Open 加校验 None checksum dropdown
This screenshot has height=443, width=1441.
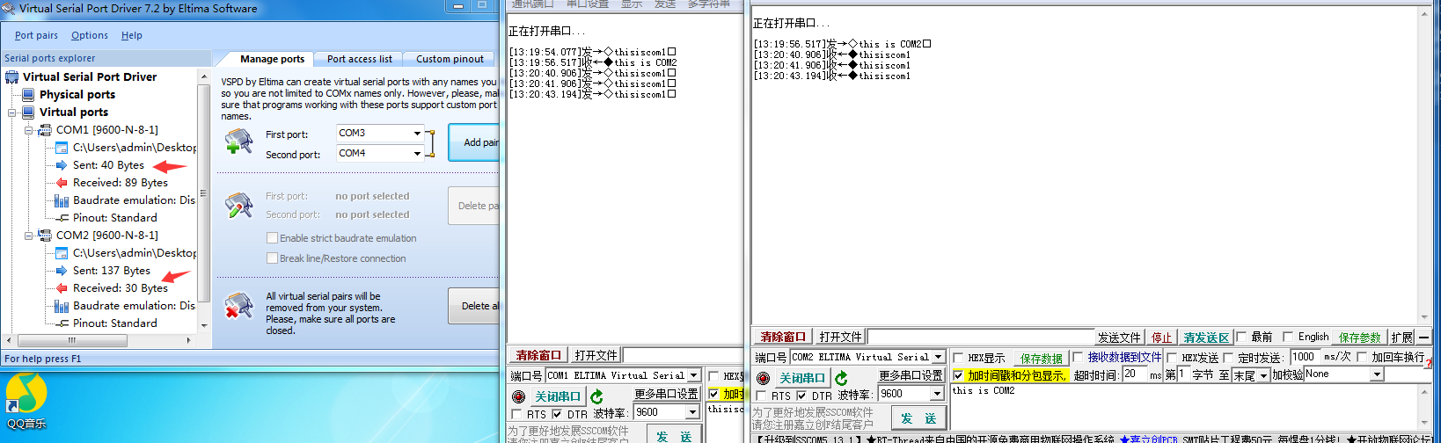coord(1377,374)
